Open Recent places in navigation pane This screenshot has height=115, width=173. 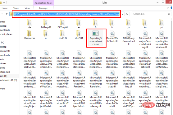6,34
